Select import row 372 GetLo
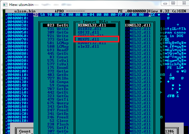This screenshot has height=134, width=189. click(x=58, y=71)
